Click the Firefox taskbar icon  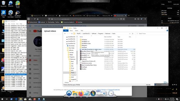[x=34, y=99]
